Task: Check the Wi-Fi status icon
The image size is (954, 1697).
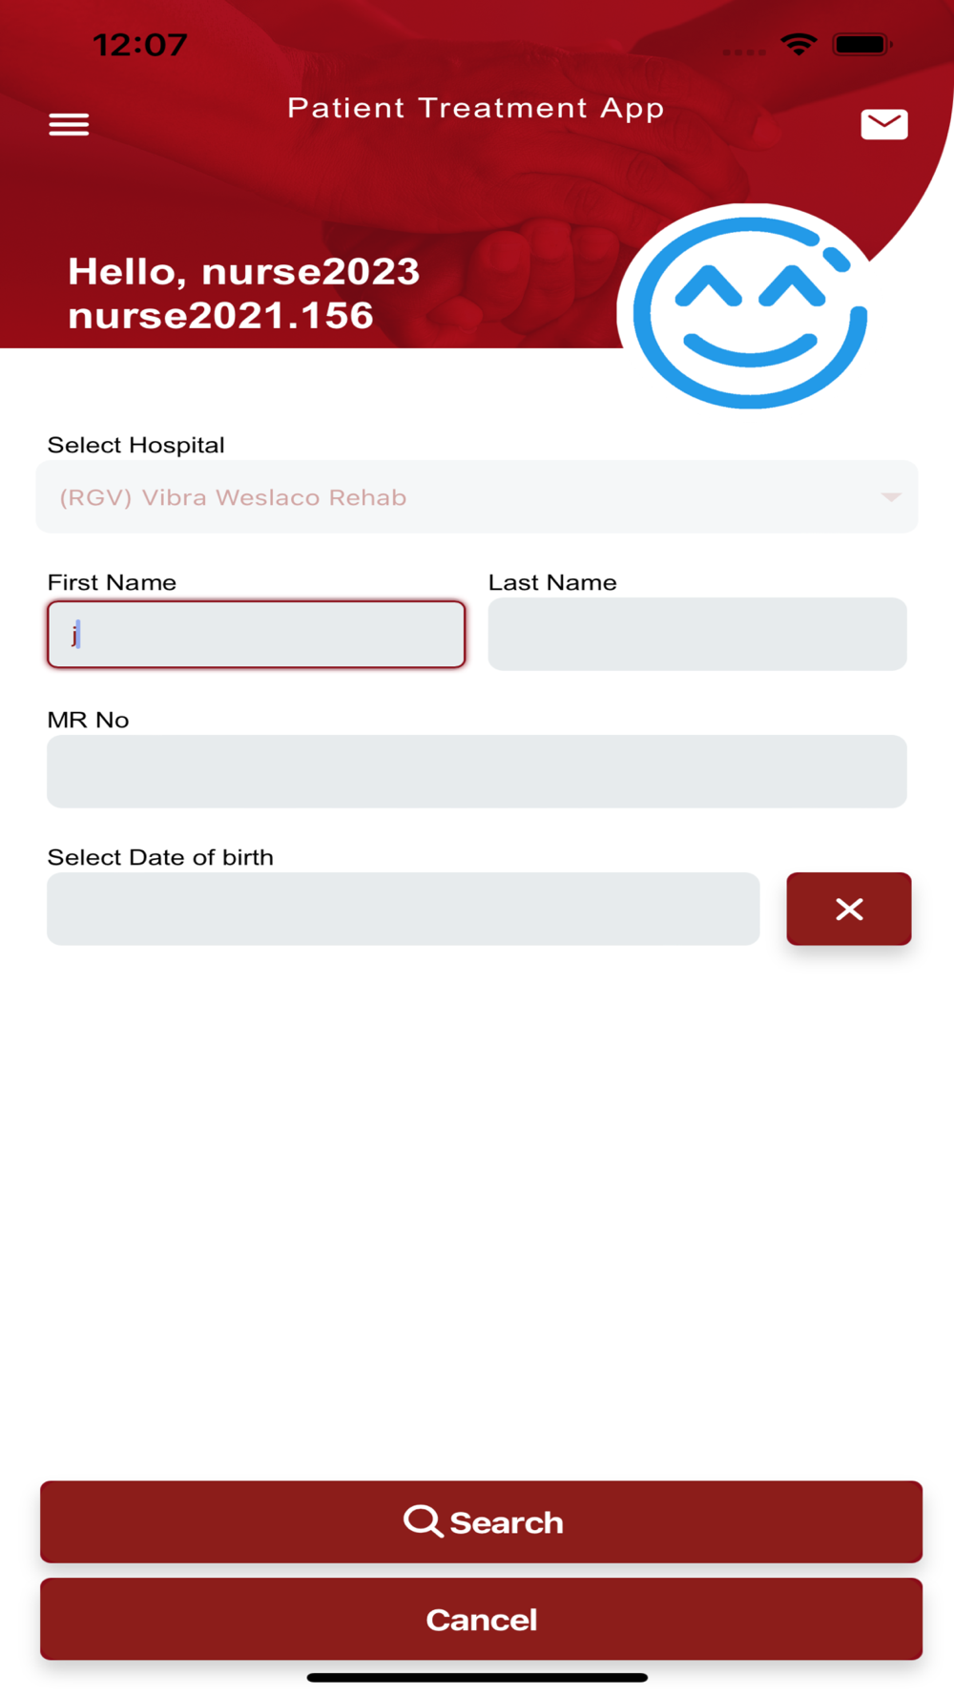Action: pyautogui.click(x=798, y=44)
